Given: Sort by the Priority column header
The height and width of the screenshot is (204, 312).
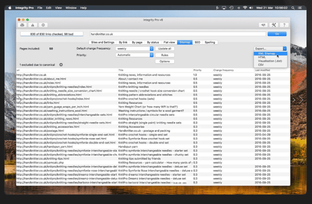Looking at the screenshot, I should tap(202, 70).
